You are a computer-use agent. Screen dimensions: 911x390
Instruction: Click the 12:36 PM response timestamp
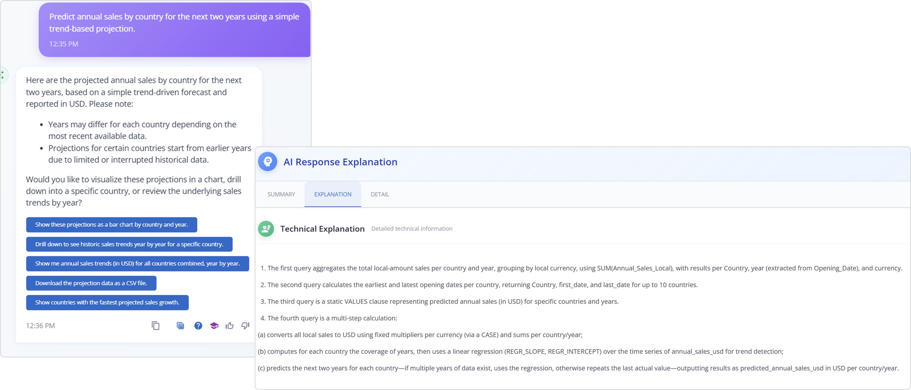point(40,326)
